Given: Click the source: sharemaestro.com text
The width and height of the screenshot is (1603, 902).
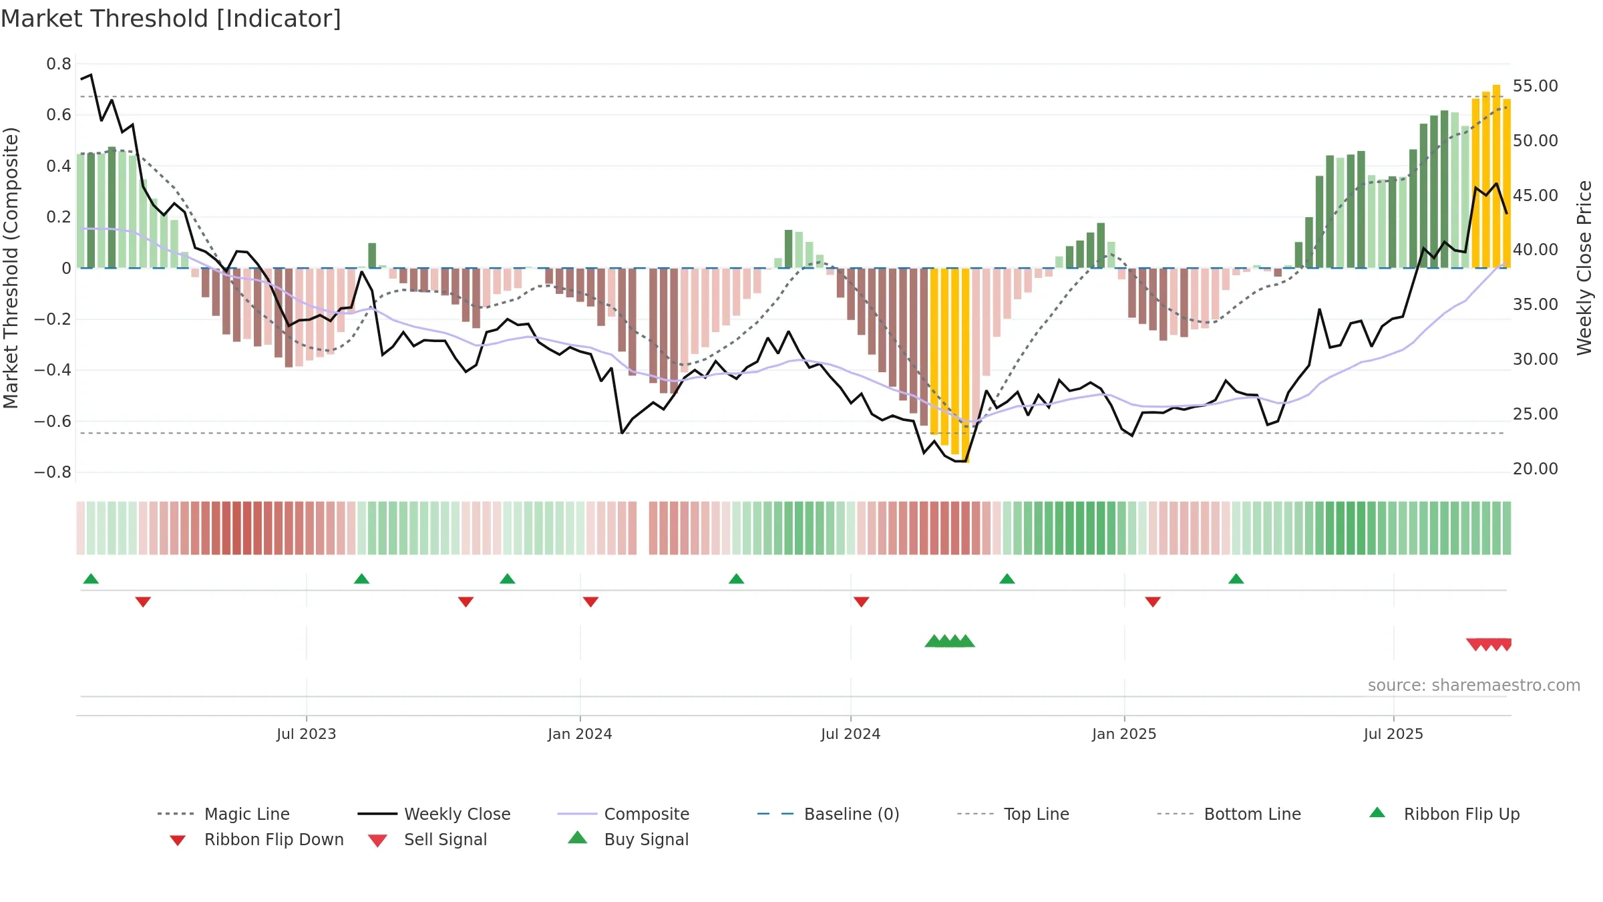Looking at the screenshot, I should tap(1474, 686).
